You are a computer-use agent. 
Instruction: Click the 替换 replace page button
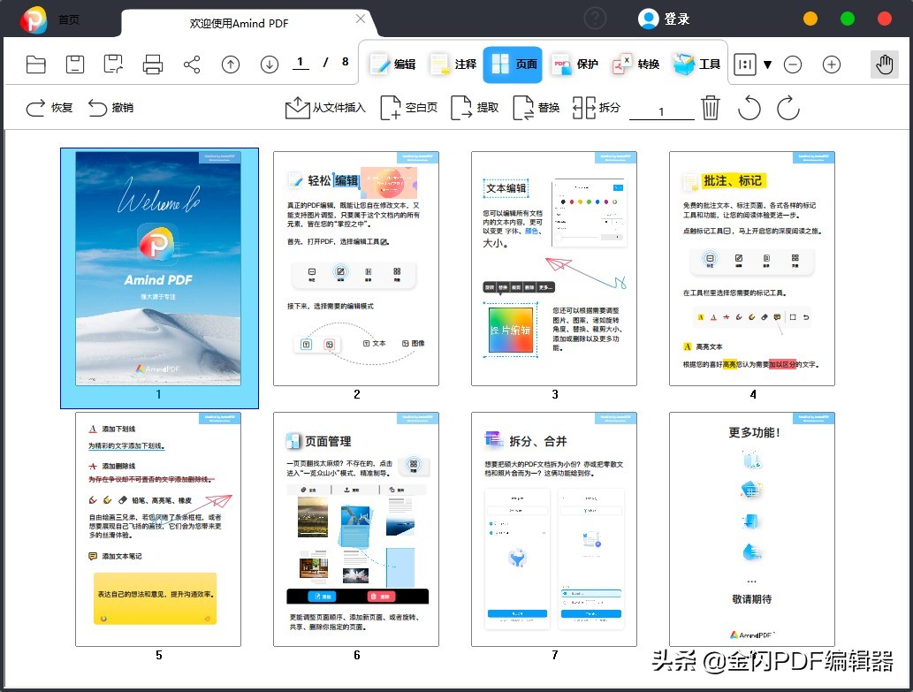536,108
